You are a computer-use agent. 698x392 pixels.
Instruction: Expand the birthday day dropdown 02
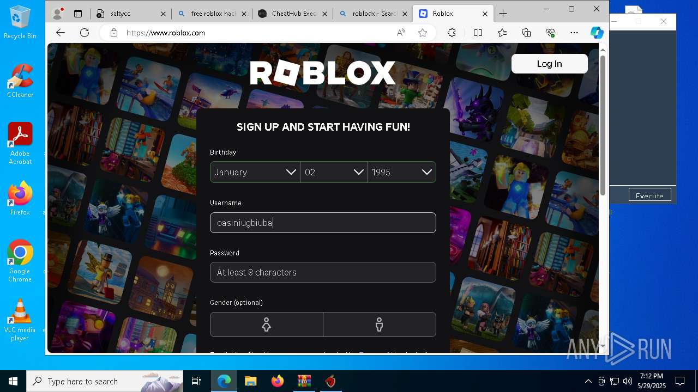click(334, 172)
